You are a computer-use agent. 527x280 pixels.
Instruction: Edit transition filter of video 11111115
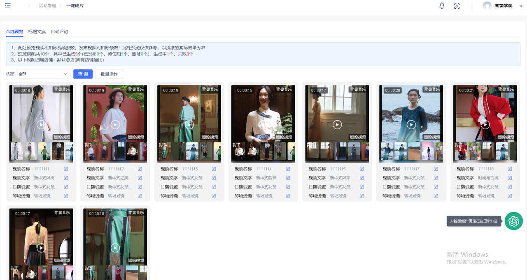pyautogui.click(x=362, y=196)
